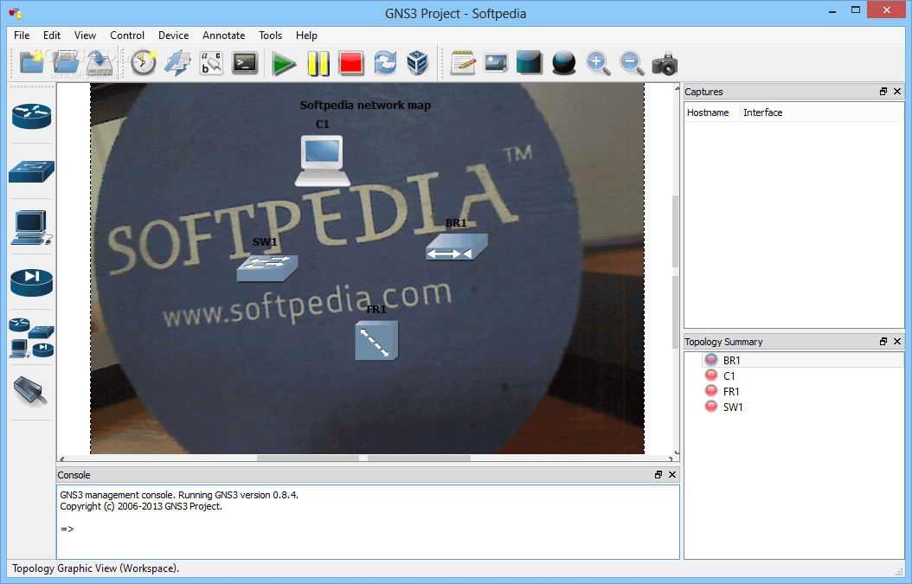Click the workspace horizontal scrollbar
Viewport: 912px width, 584px height.
[363, 459]
